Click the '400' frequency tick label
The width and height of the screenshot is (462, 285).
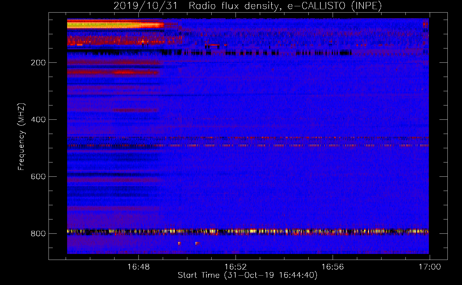pos(38,120)
